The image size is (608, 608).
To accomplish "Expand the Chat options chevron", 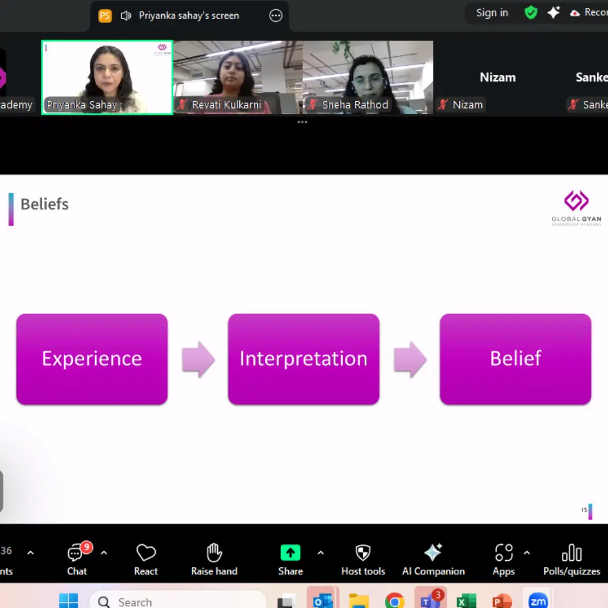I will tap(104, 553).
